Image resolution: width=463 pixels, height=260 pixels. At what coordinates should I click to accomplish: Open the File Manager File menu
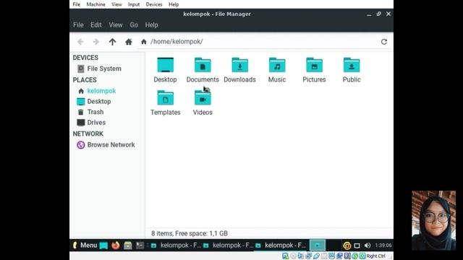pyautogui.click(x=78, y=25)
